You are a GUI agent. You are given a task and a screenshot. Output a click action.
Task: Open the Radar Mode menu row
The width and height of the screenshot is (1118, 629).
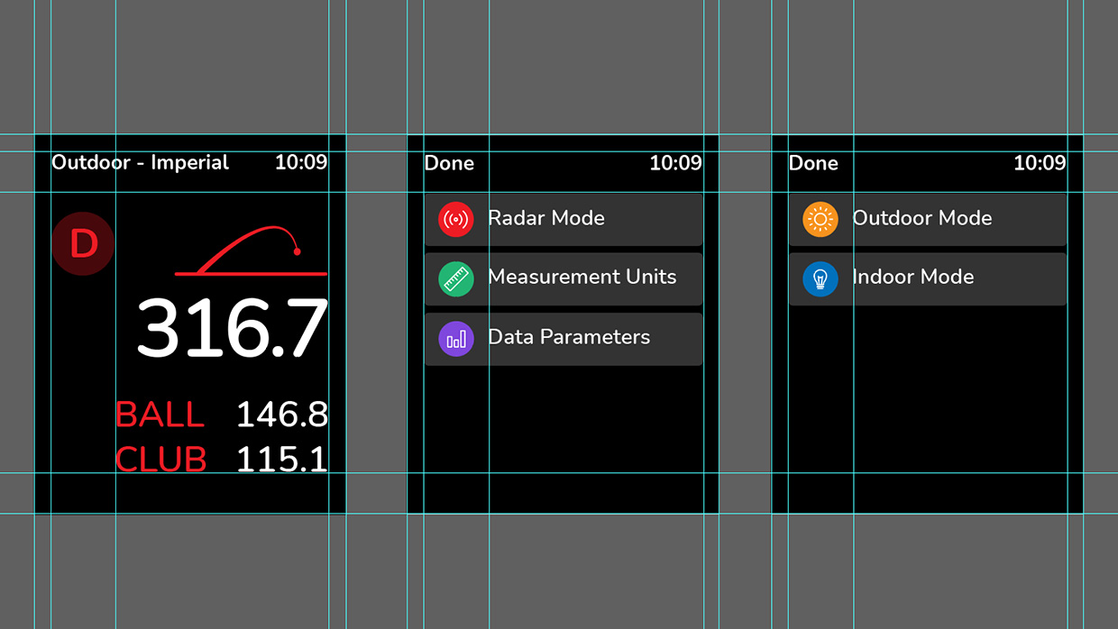[x=564, y=219]
